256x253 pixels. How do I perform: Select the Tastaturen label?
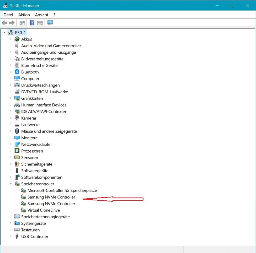tap(30, 230)
